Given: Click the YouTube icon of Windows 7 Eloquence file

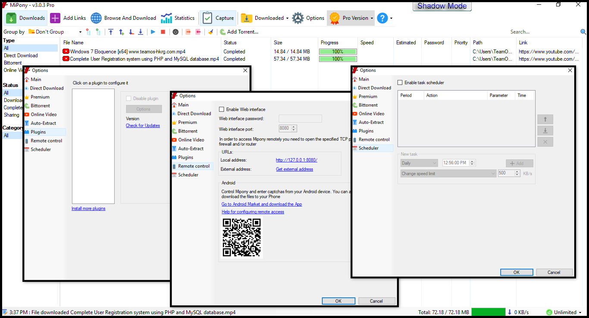Looking at the screenshot, I should pos(66,51).
